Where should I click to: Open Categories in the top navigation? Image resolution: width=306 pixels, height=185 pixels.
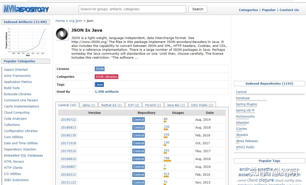click(x=248, y=10)
